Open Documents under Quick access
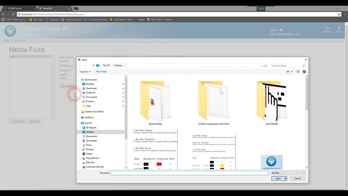 91,97
